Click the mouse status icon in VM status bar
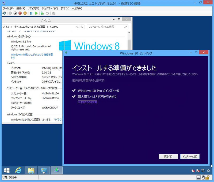 pyautogui.click(x=203, y=177)
